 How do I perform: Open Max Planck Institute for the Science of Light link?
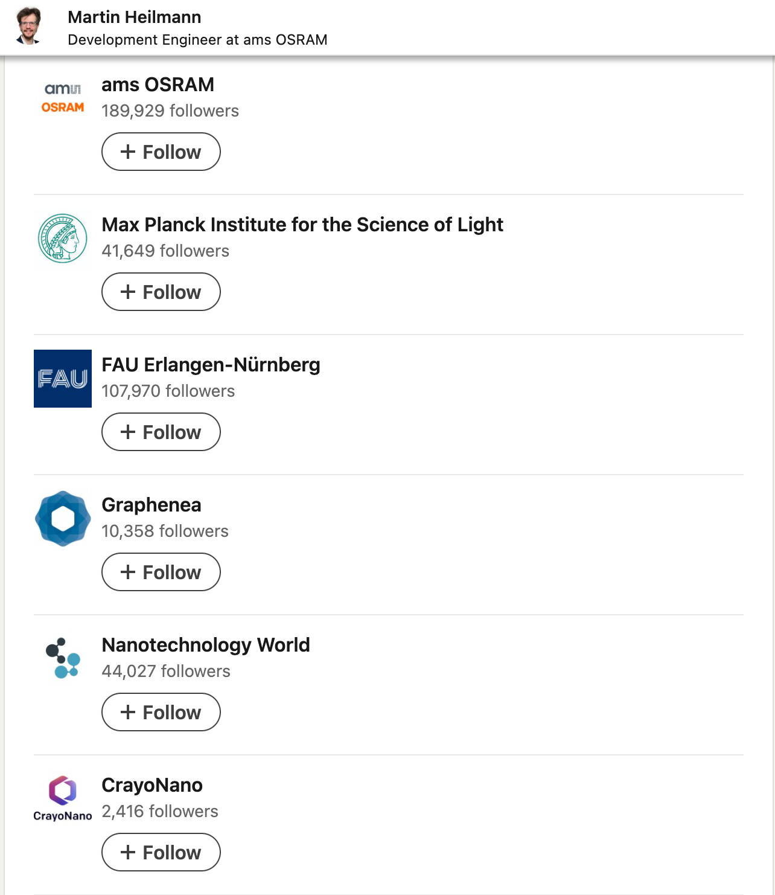[x=302, y=225]
